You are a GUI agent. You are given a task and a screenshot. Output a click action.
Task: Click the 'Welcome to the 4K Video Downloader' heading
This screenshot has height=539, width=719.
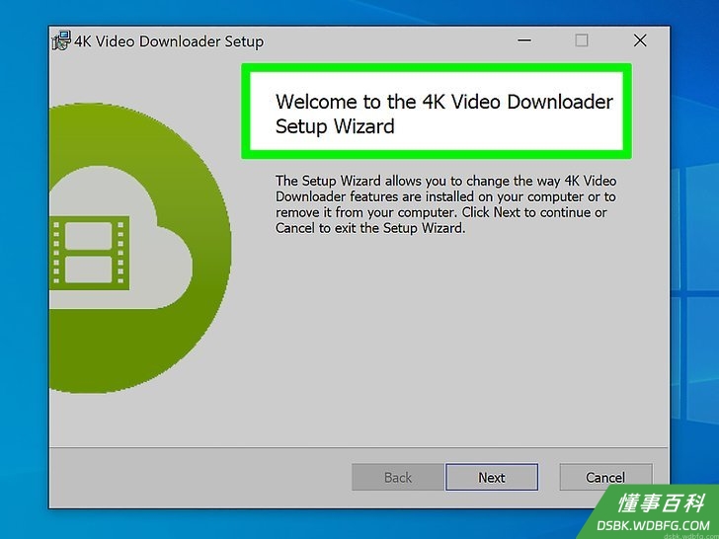click(443, 114)
